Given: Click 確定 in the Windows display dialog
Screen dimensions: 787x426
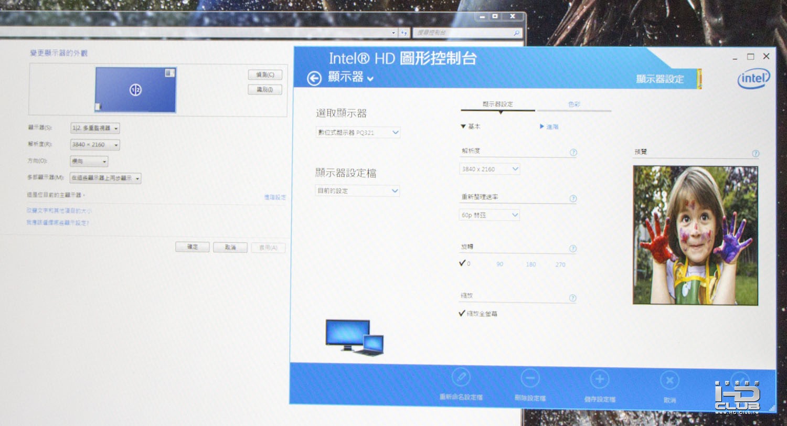Looking at the screenshot, I should pyautogui.click(x=193, y=247).
